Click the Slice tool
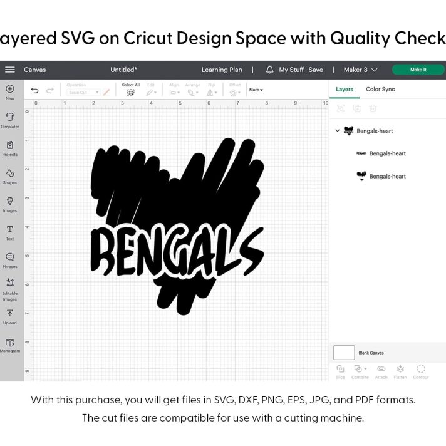This screenshot has height=446, width=446. [340, 372]
